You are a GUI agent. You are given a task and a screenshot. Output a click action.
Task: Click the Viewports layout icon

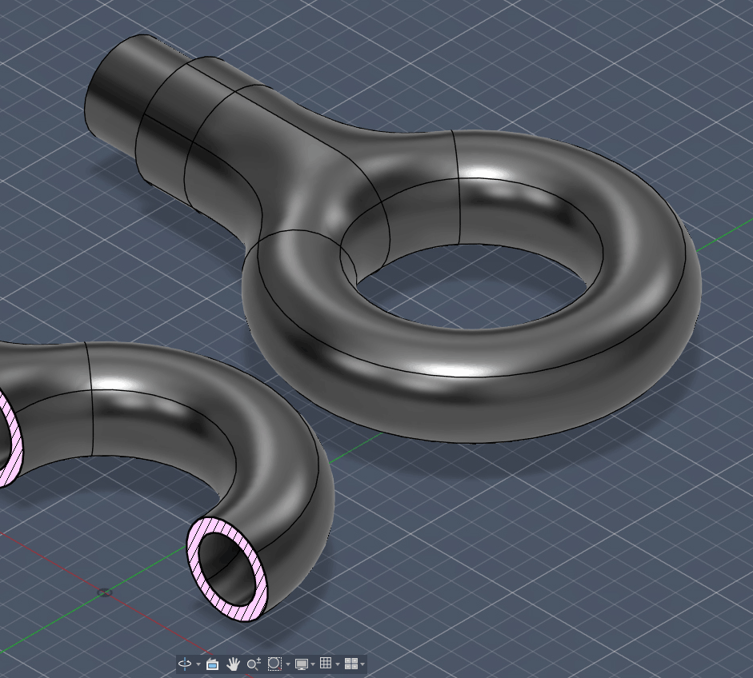(350, 664)
